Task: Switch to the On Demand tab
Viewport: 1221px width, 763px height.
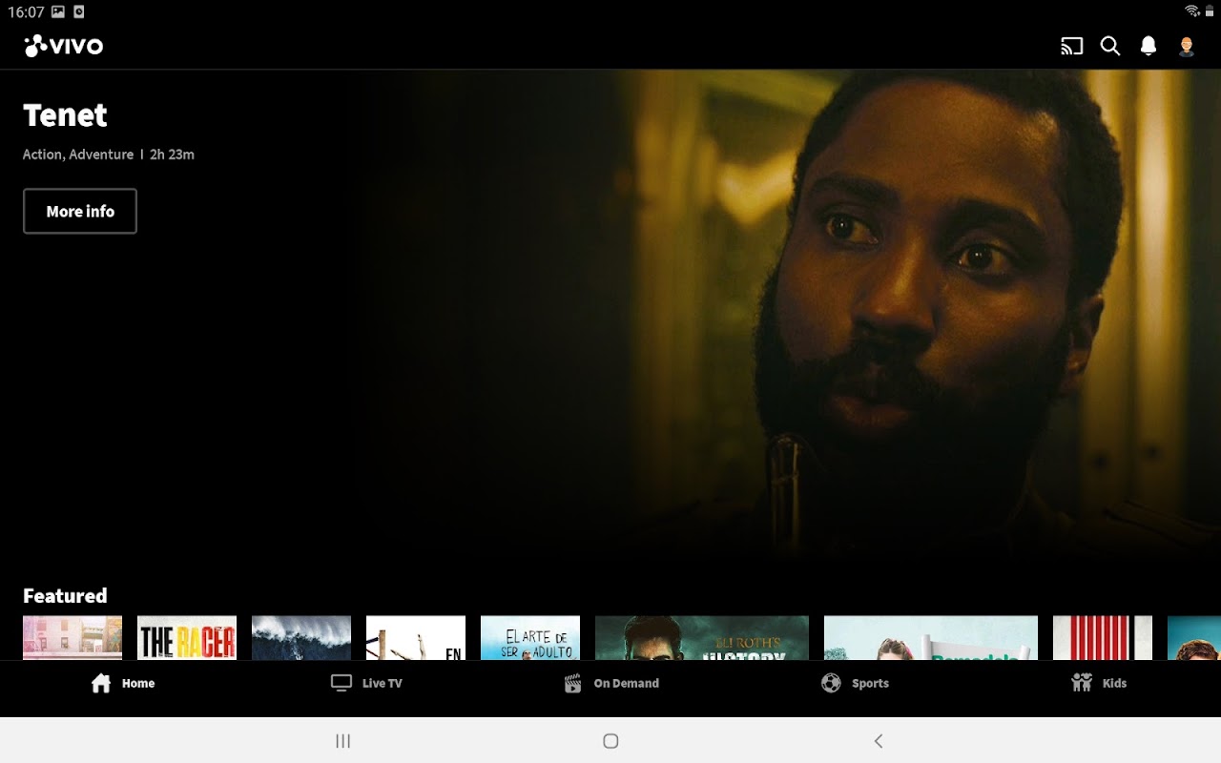Action: click(x=610, y=683)
